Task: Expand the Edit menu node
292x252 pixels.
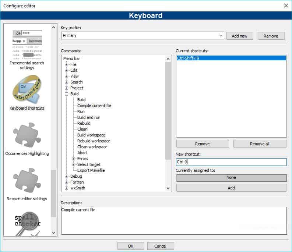Action: pyautogui.click(x=67, y=70)
